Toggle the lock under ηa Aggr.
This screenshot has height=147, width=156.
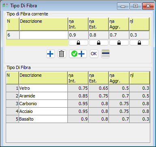coord(119,43)
